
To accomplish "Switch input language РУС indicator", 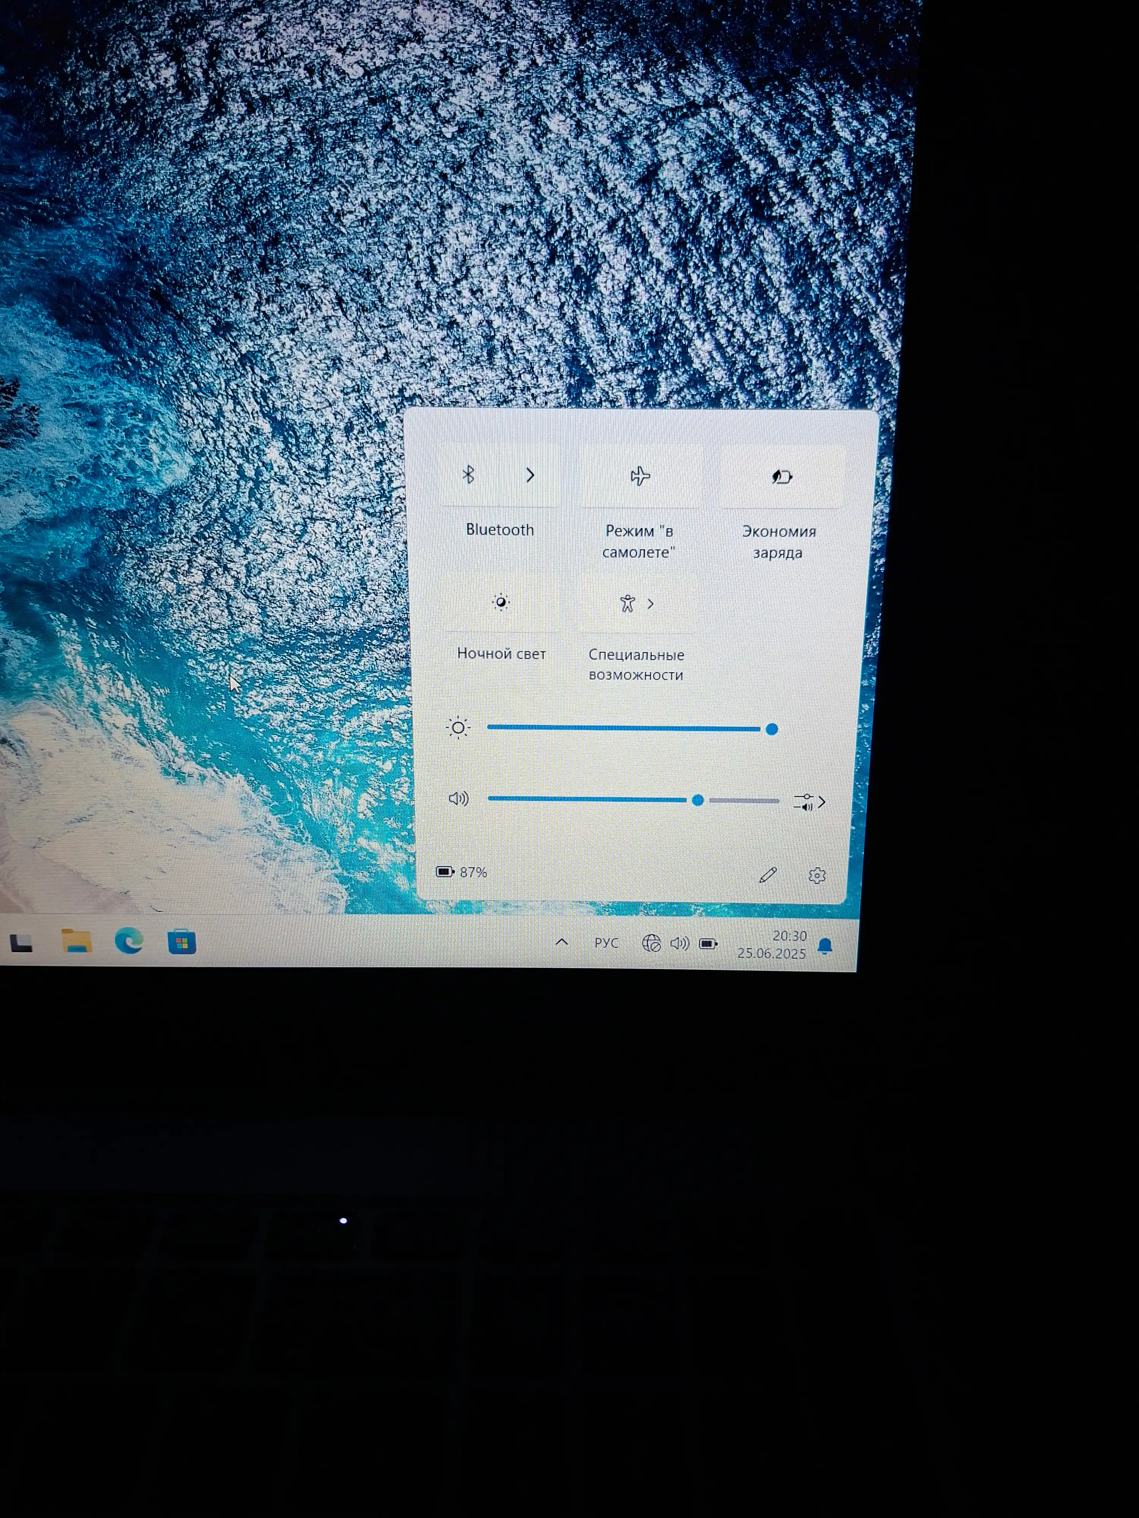I will coord(606,943).
